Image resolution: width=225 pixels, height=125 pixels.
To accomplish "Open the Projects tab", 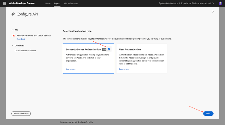I will (57, 3).
